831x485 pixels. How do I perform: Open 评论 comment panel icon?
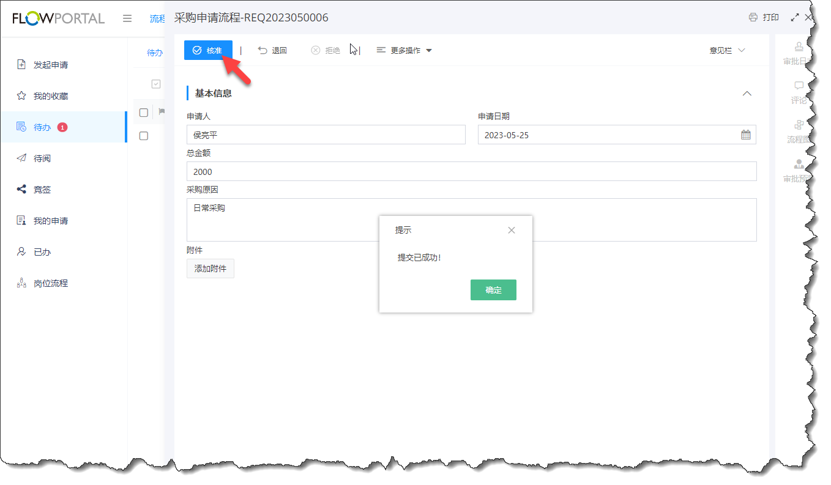pos(799,86)
